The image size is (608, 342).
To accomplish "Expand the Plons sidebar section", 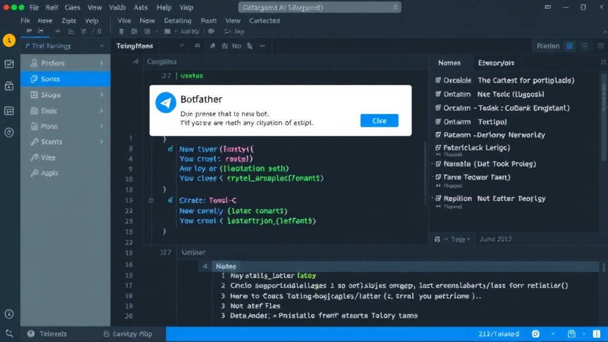I will point(102,126).
